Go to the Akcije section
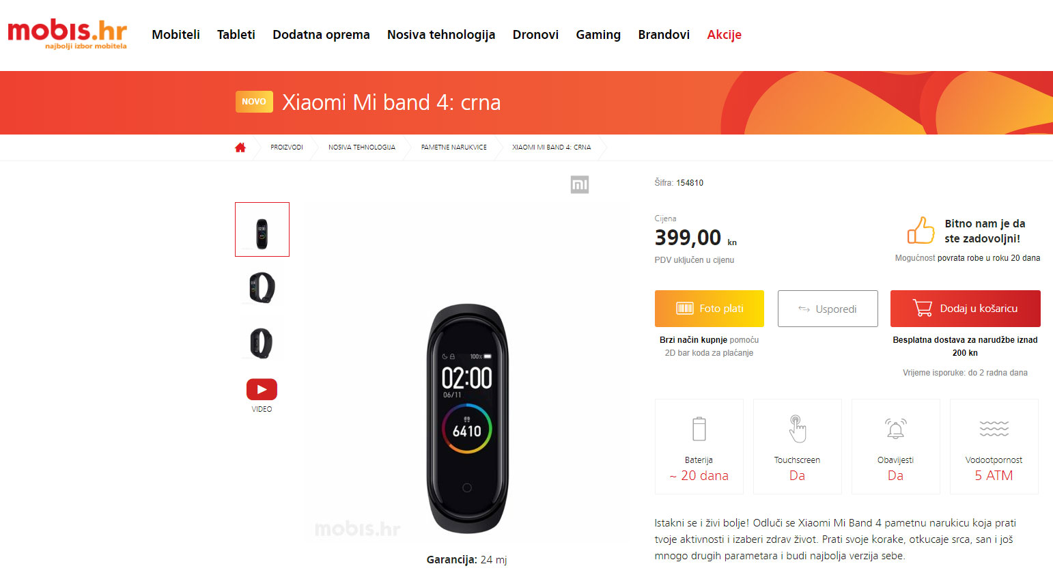Viewport: 1053px width, 577px height. [x=724, y=35]
